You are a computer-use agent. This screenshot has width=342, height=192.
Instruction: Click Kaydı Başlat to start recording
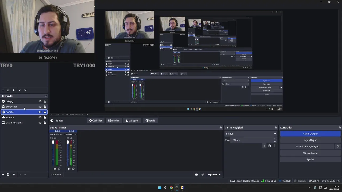point(310,140)
